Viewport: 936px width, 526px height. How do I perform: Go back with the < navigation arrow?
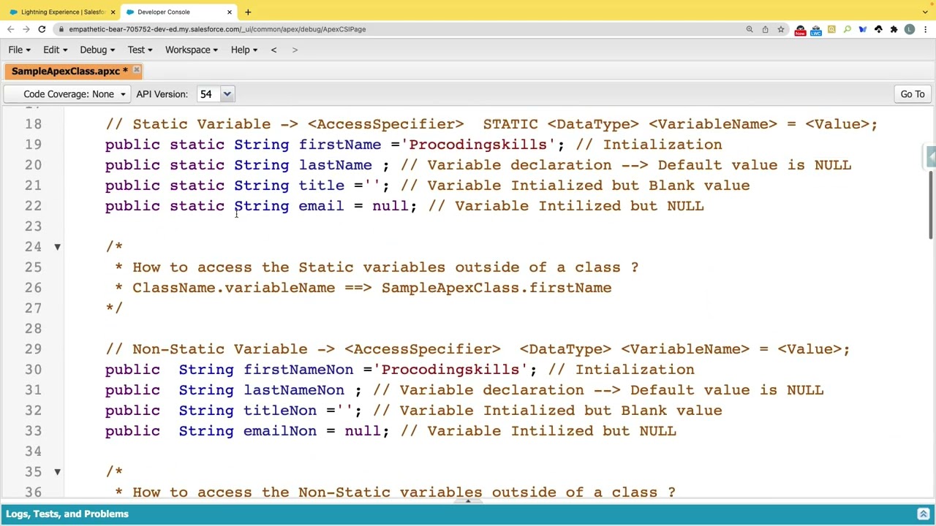pos(273,50)
